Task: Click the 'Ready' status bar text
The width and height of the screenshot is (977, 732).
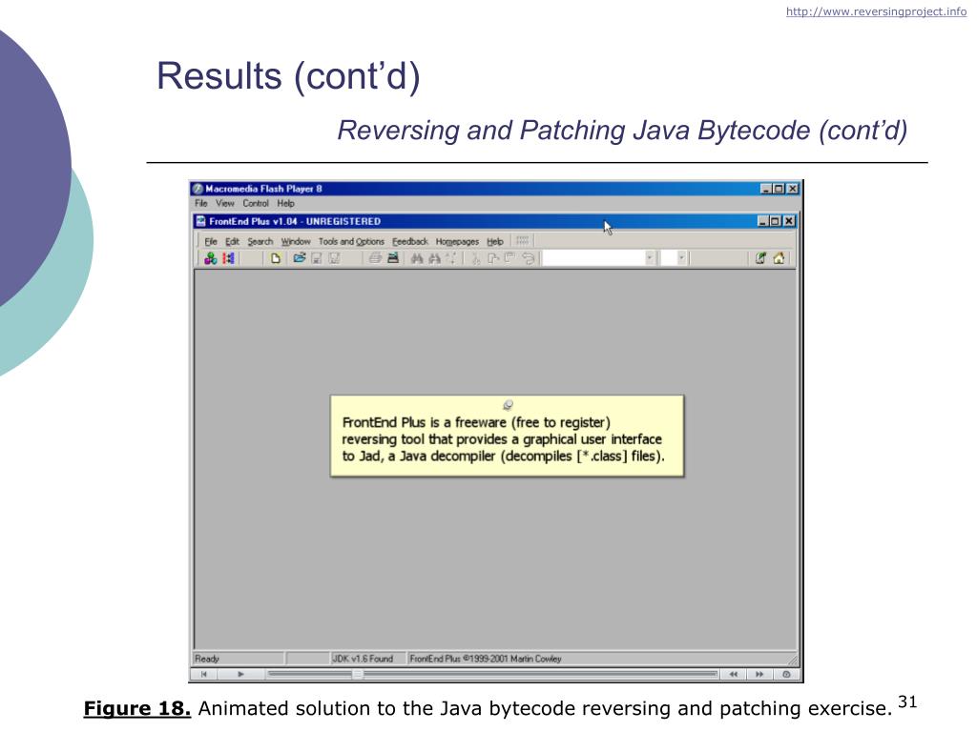Action: pos(207,659)
